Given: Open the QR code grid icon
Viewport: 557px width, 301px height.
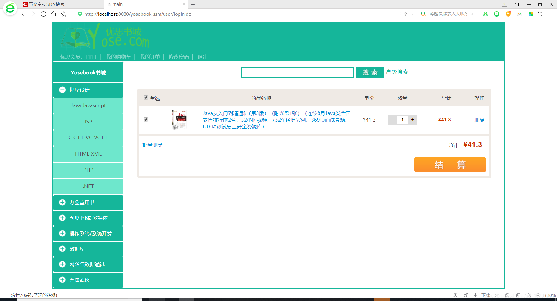Looking at the screenshot, I should pyautogui.click(x=399, y=14).
